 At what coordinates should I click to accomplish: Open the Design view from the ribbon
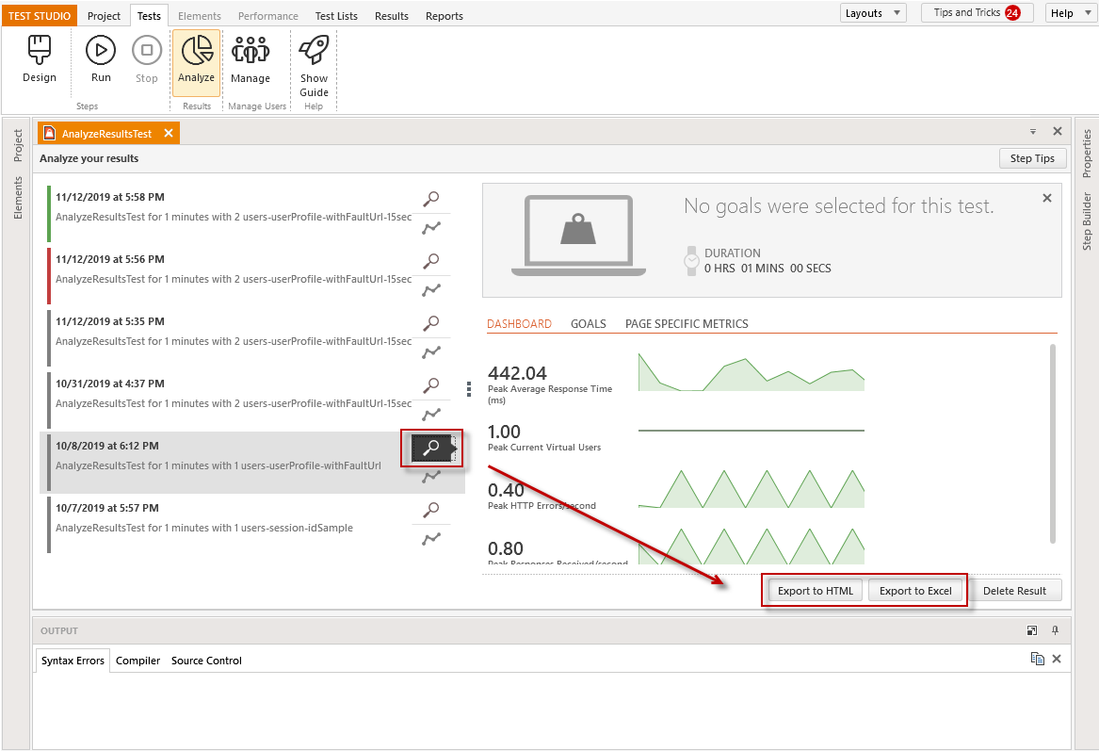click(40, 59)
